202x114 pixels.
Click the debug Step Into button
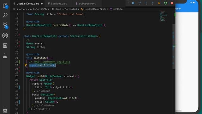146,3
